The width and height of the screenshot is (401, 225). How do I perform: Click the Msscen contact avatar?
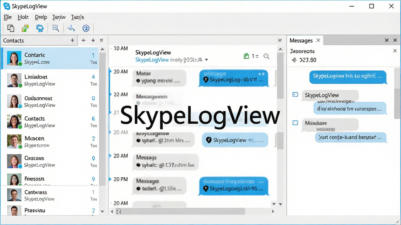(14, 141)
